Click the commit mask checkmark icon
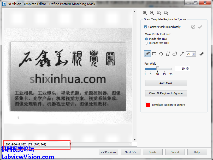 200,27
